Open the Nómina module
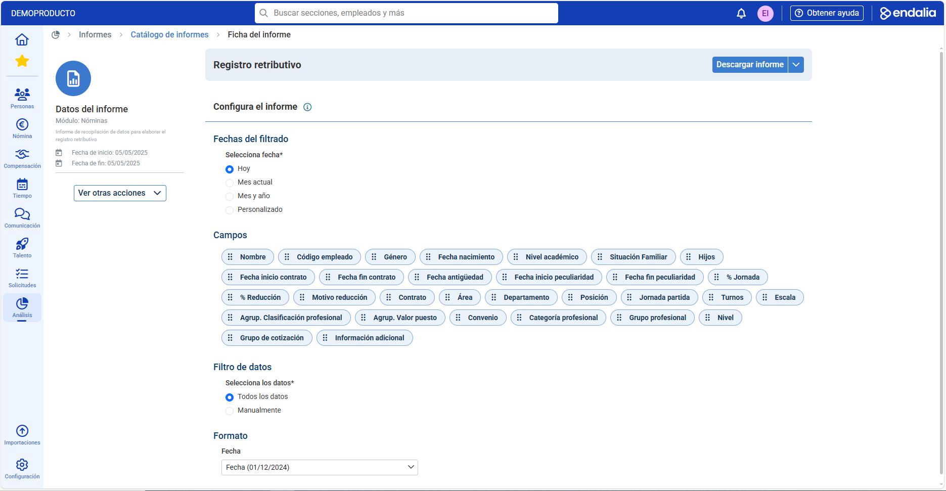This screenshot has width=946, height=491. click(x=22, y=128)
